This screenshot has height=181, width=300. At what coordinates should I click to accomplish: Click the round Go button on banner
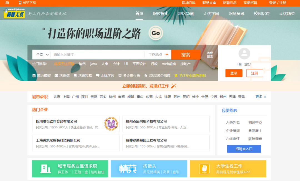coord(156,33)
